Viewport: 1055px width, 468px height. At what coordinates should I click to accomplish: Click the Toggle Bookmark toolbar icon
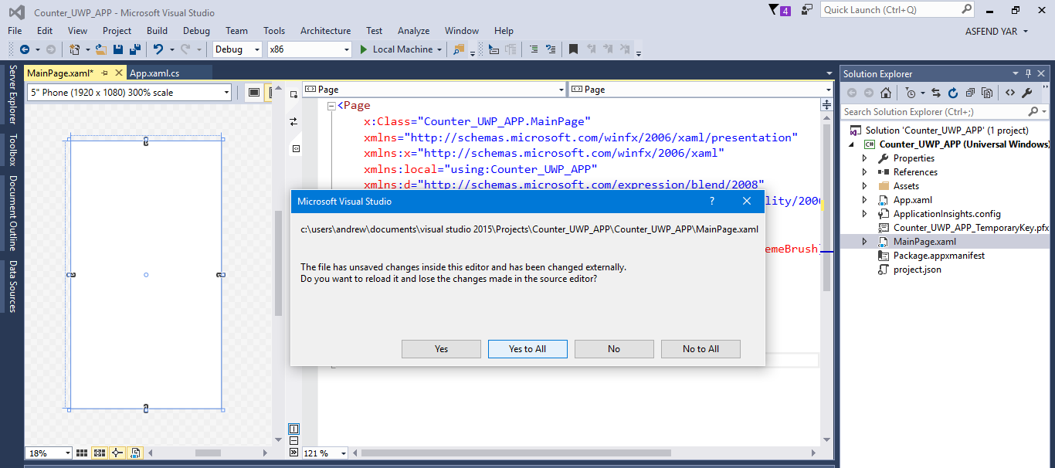573,49
